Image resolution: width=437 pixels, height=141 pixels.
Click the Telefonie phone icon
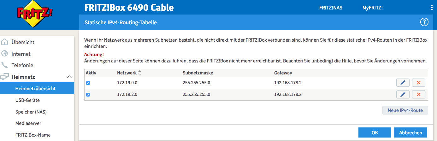click(x=5, y=65)
